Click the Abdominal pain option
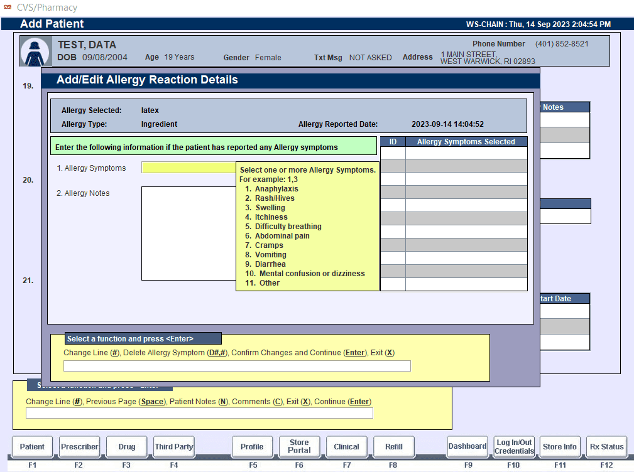The height and width of the screenshot is (472, 634). (277, 236)
